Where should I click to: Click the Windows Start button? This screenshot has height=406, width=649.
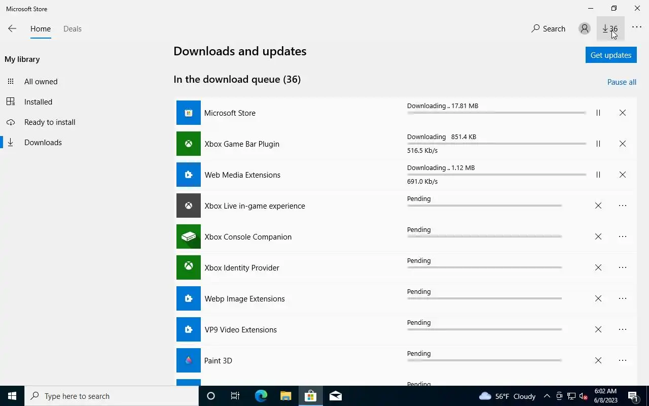pos(12,396)
